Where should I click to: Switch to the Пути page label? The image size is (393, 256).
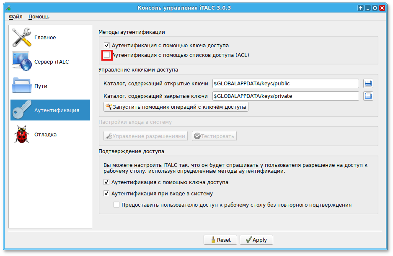(41, 86)
